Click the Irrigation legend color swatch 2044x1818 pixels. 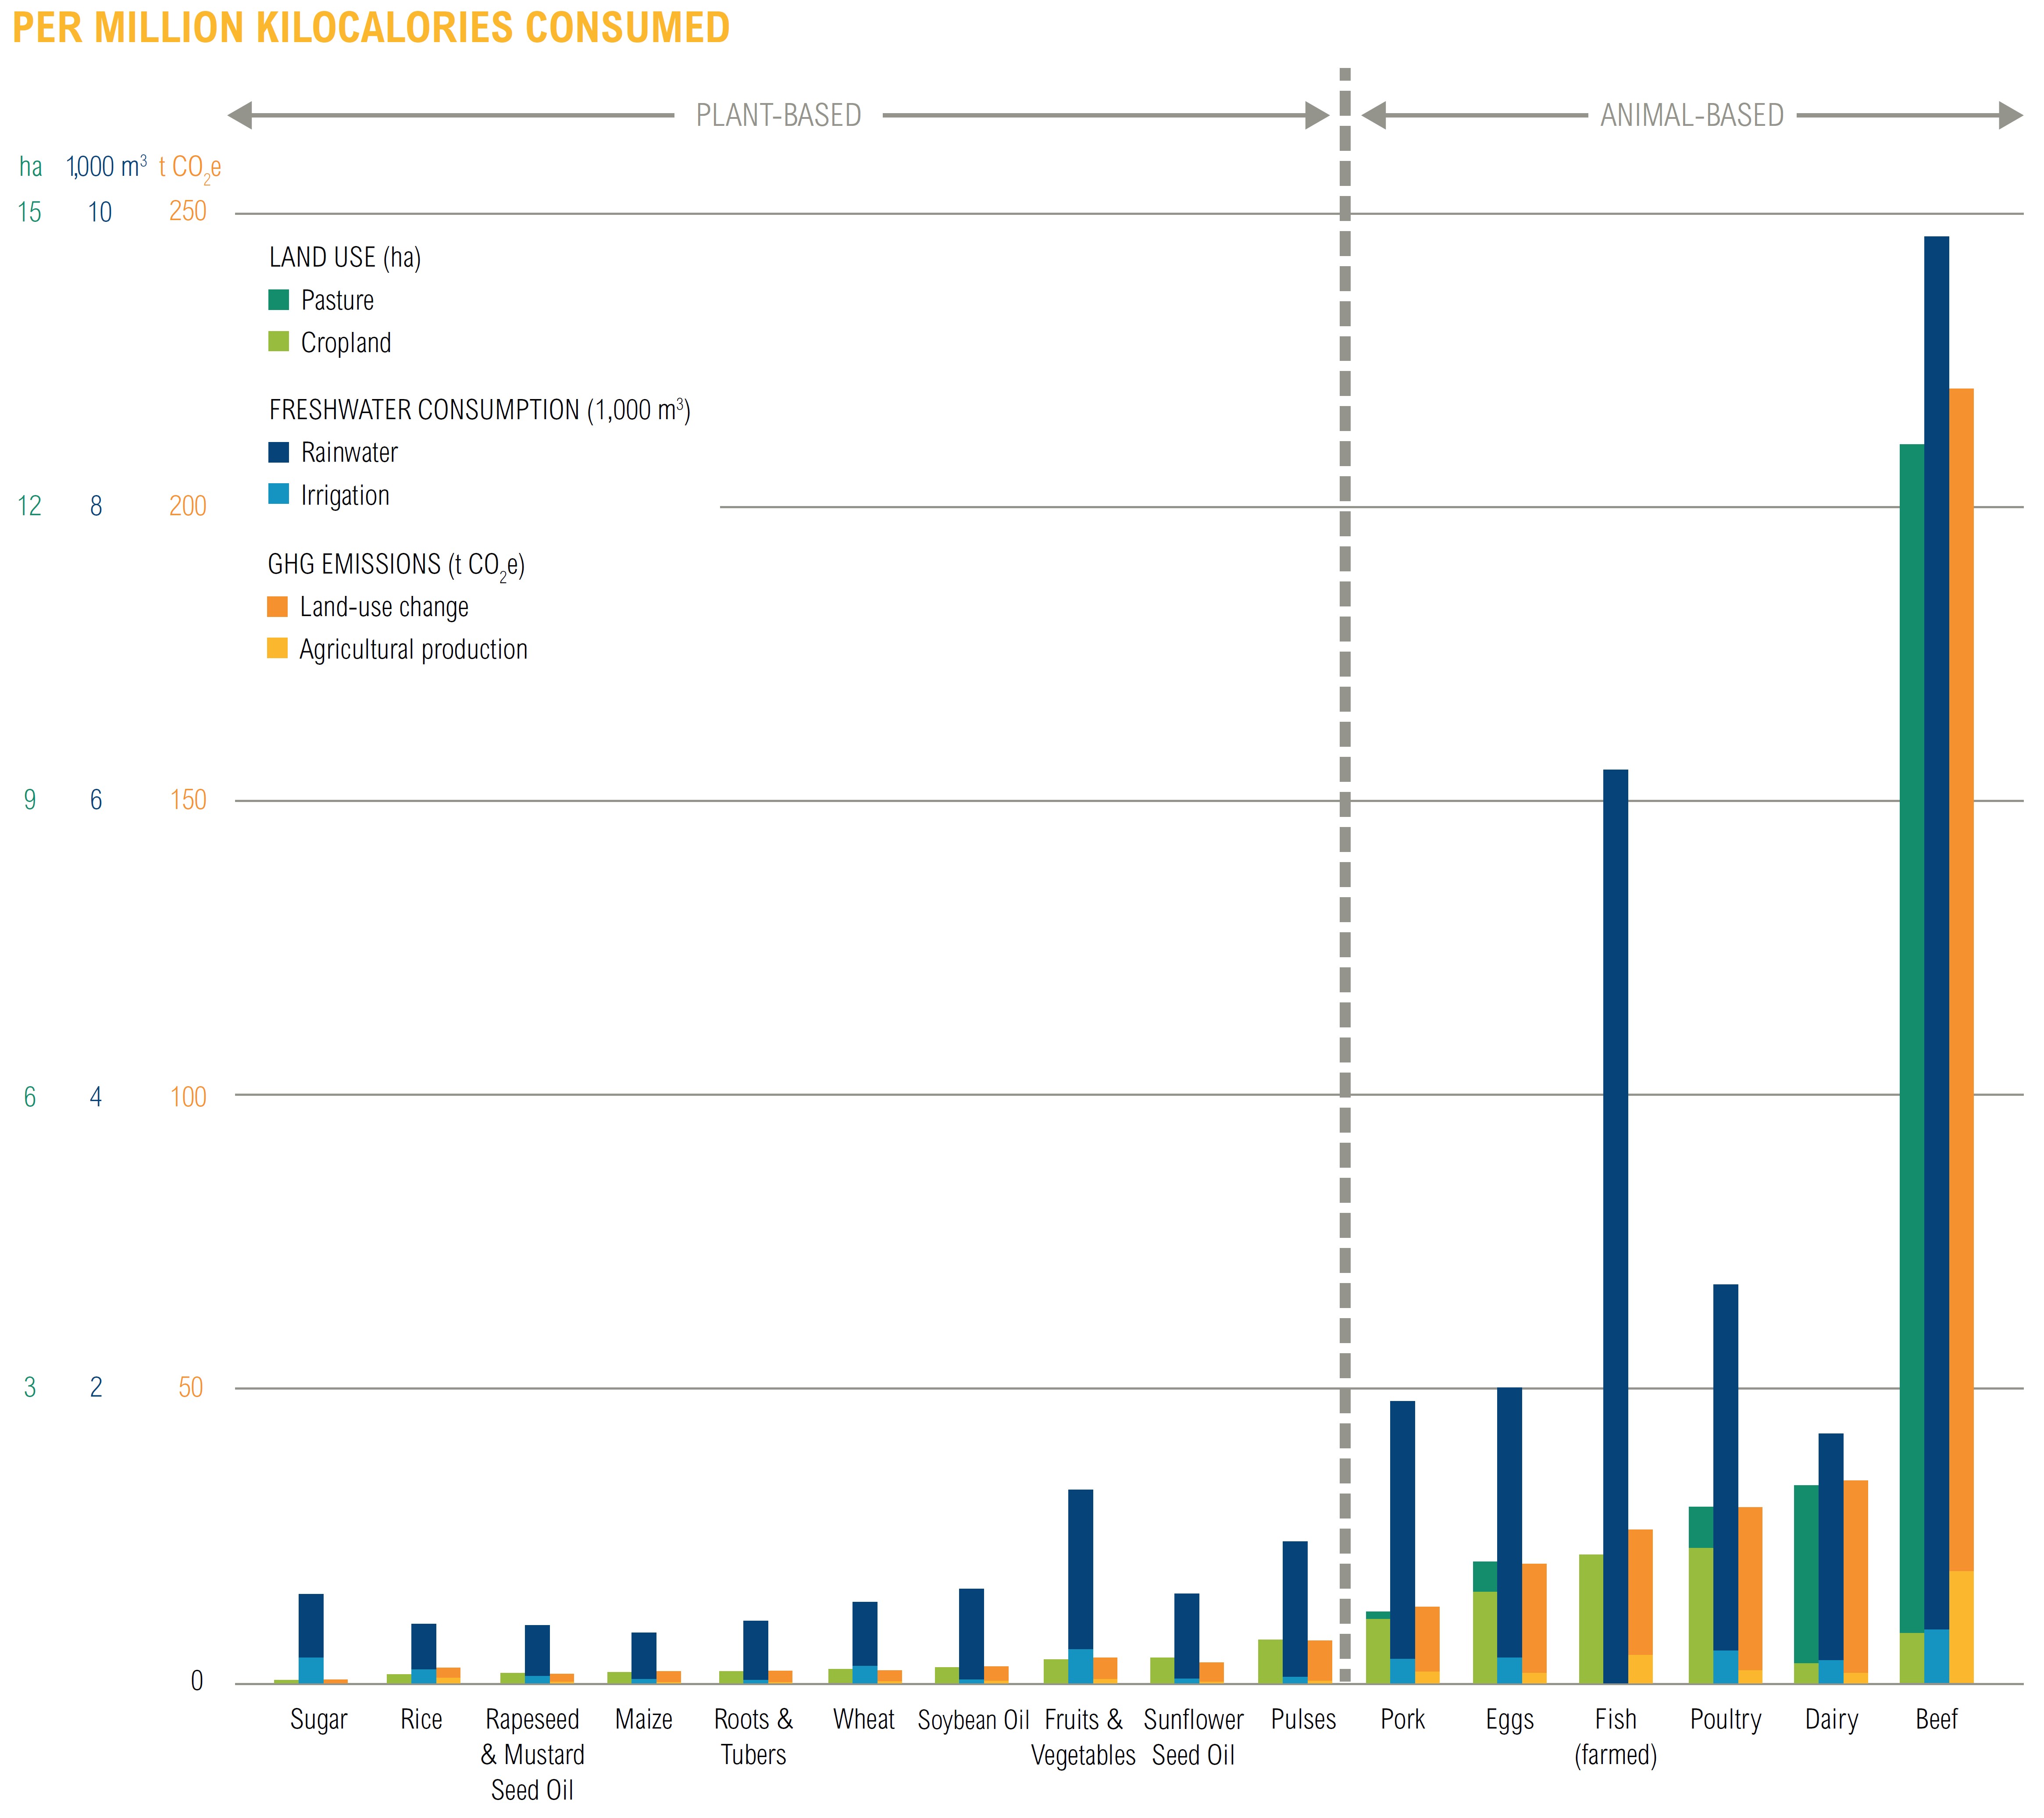coord(278,494)
